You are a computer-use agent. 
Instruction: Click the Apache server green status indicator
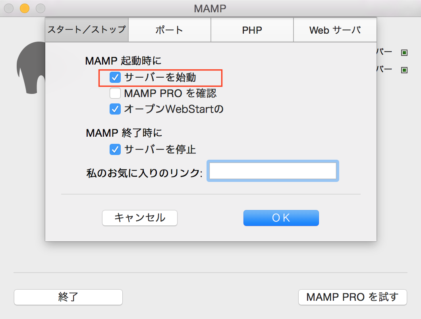(404, 52)
